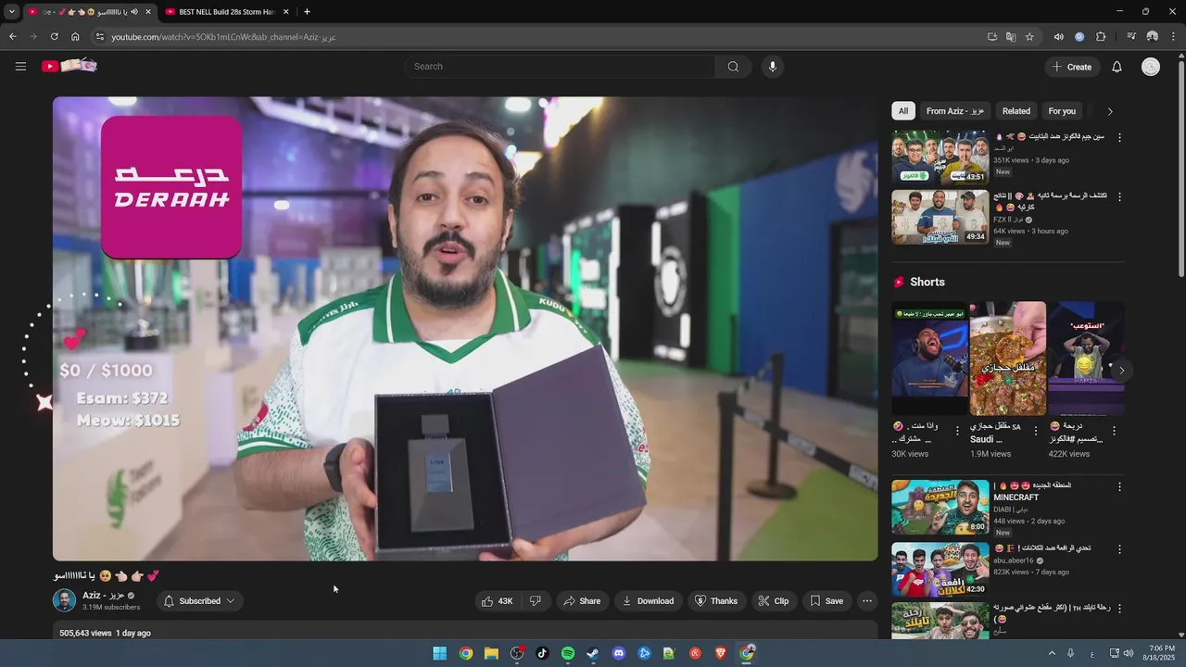This screenshot has height=667, width=1186.
Task: Mute audio on the playing tab
Action: (134, 12)
